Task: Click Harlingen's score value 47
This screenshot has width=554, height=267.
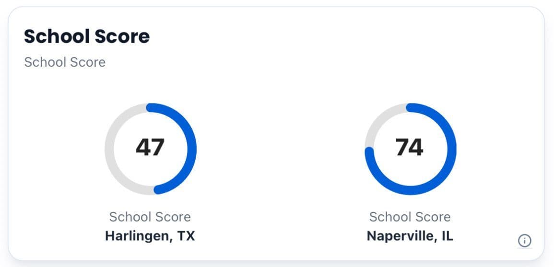Action: click(150, 148)
